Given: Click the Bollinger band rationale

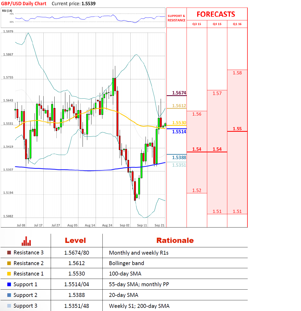Looking at the screenshot, I should pos(126,263).
